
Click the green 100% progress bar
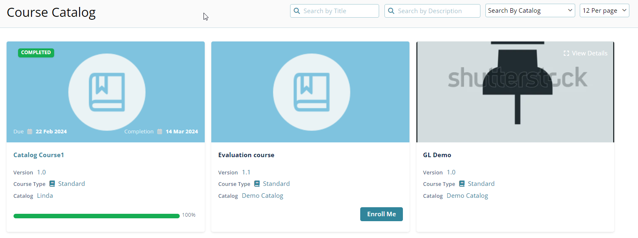point(96,216)
